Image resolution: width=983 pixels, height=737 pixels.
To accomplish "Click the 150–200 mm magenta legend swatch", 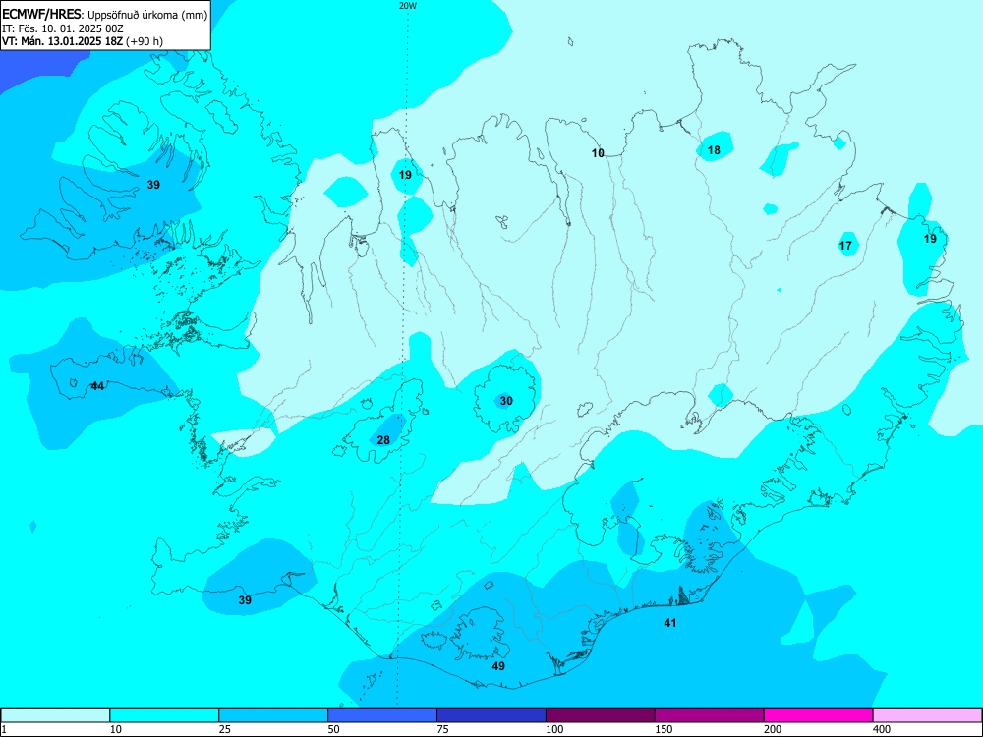I will 710,715.
